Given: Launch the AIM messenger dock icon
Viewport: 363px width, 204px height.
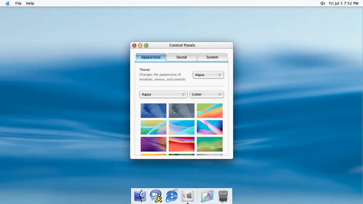Looking at the screenshot, I should 156,196.
